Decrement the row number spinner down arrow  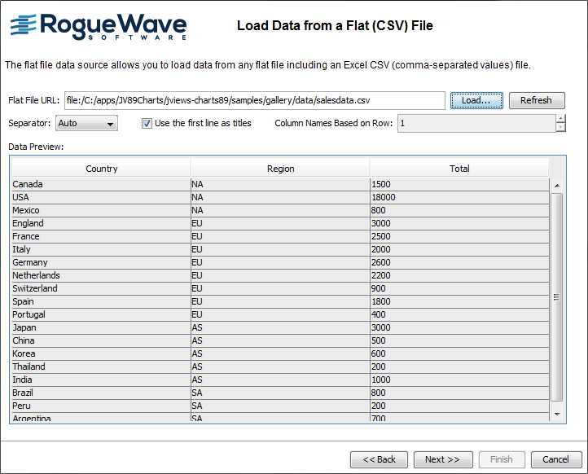pos(560,127)
